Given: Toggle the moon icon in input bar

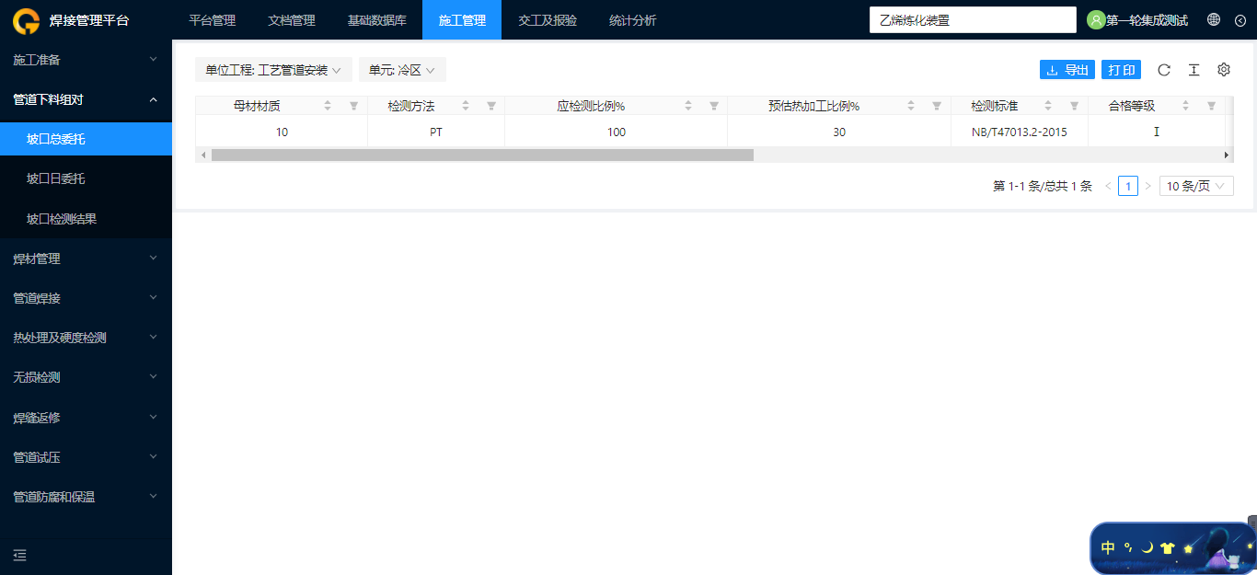Looking at the screenshot, I should click(1147, 548).
